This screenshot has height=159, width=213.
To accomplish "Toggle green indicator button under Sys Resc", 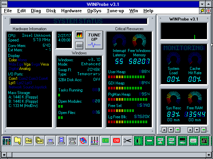I will click(x=178, y=130).
